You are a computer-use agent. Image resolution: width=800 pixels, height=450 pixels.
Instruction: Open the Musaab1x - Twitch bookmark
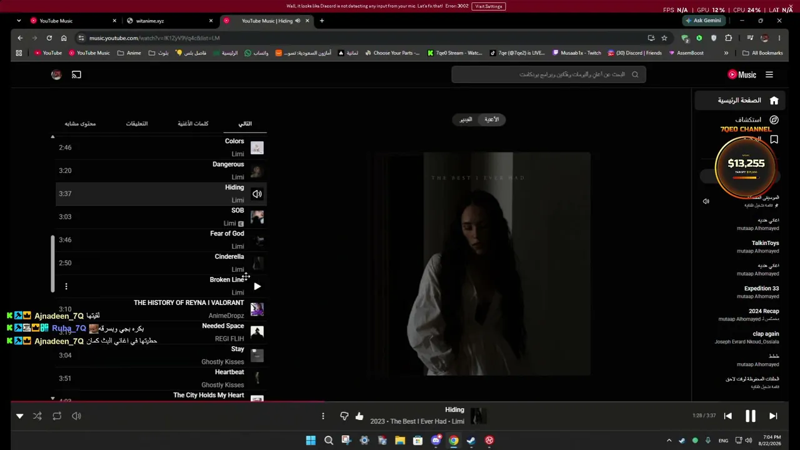(577, 53)
